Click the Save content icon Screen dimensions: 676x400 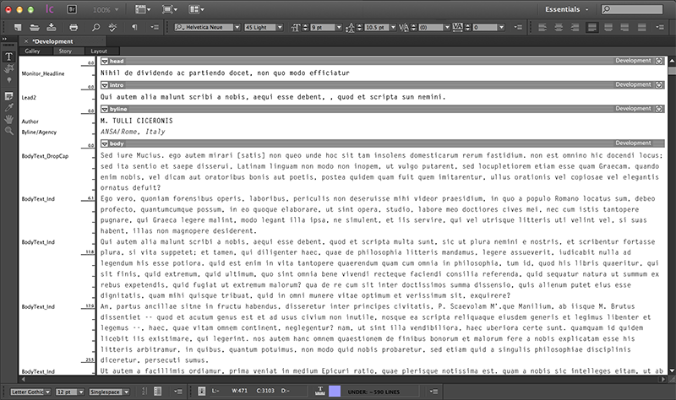(52, 27)
